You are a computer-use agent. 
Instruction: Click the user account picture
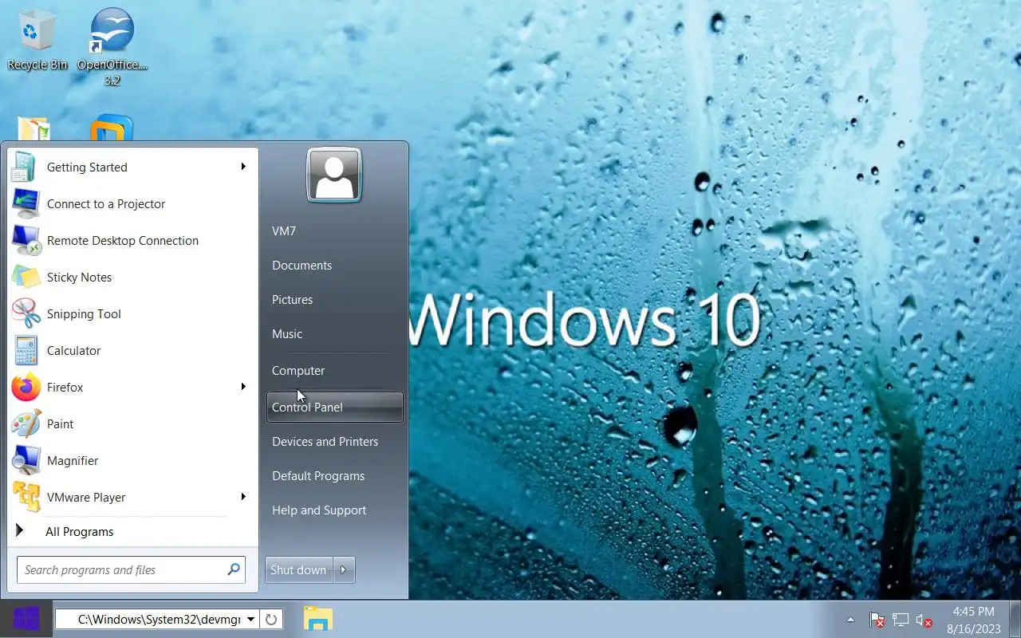(334, 175)
